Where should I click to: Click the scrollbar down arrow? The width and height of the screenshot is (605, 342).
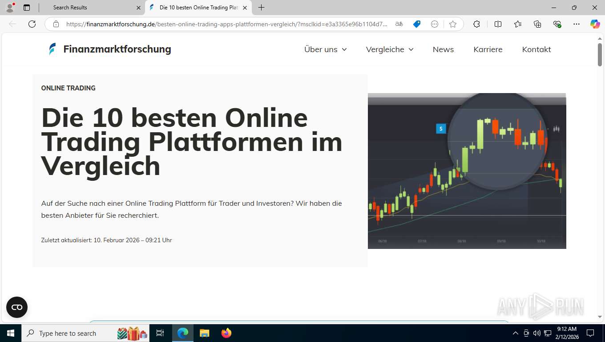tap(600, 317)
